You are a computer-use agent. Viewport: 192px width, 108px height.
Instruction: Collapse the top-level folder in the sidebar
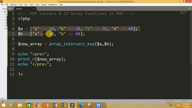coord(3,12)
